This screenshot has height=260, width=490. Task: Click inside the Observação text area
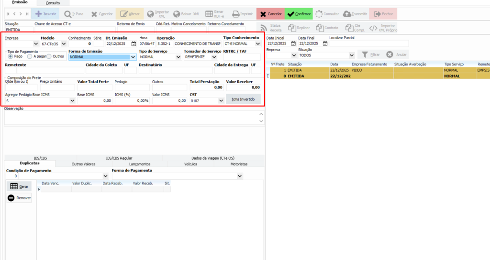point(129,118)
